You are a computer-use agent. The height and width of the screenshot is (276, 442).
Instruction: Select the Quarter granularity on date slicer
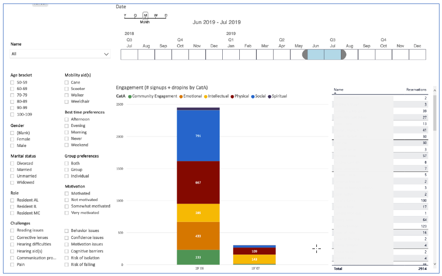[135, 15]
